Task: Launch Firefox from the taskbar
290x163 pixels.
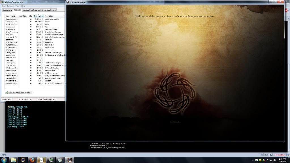Action: pyautogui.click(x=32, y=160)
